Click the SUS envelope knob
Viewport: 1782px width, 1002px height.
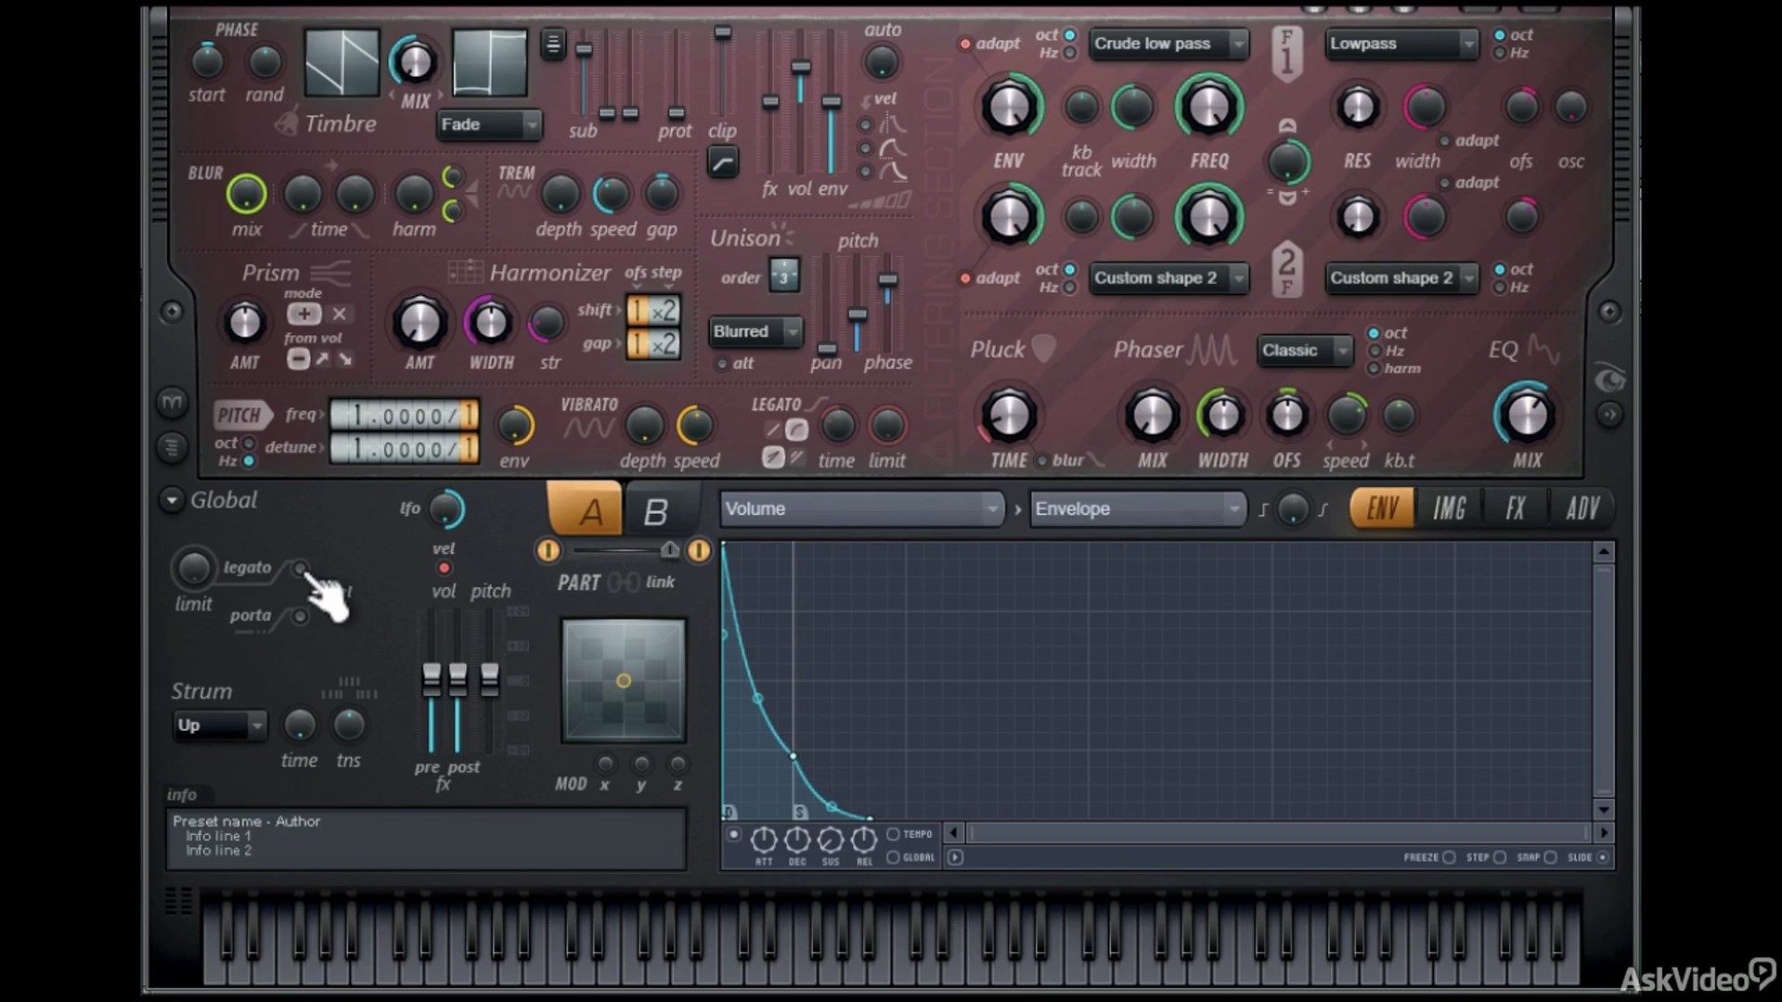tap(831, 840)
